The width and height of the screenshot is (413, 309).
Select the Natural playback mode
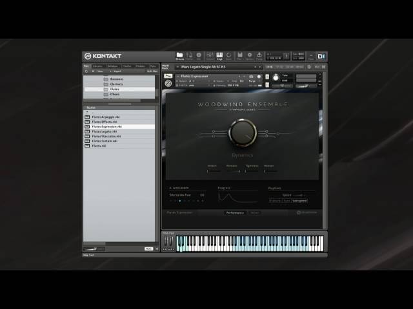(x=276, y=201)
